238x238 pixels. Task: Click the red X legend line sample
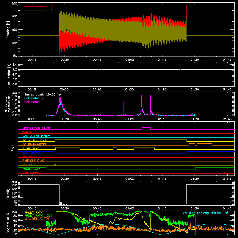35,6
